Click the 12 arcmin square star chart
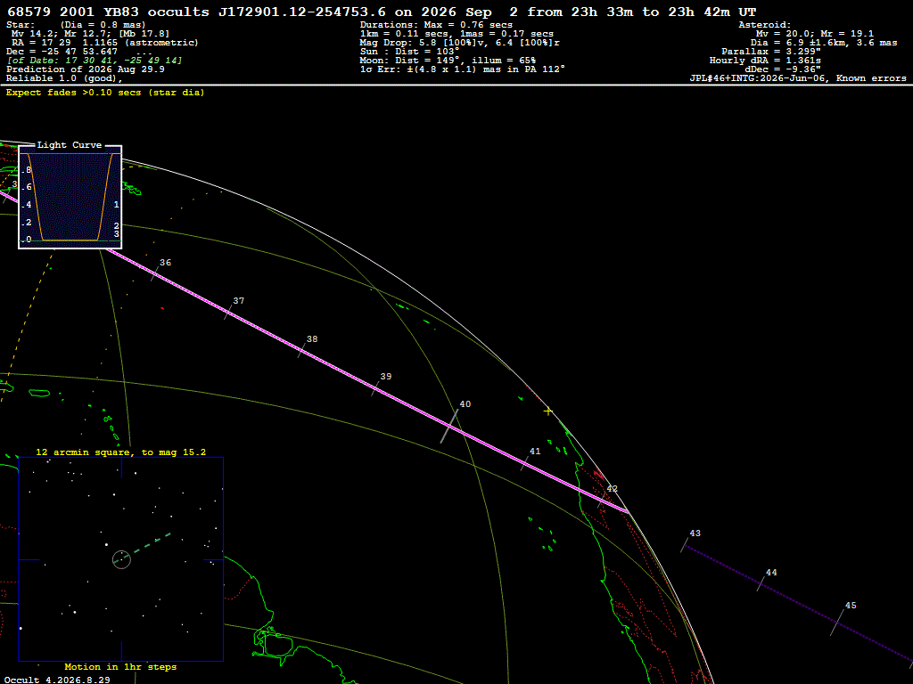Image resolution: width=913 pixels, height=684 pixels. pos(121,559)
